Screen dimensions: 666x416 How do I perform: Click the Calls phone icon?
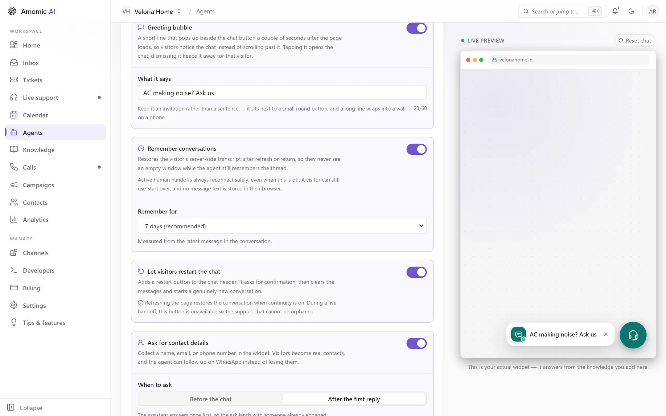(14, 167)
